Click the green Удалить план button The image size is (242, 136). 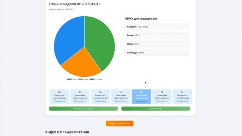pos(156,108)
